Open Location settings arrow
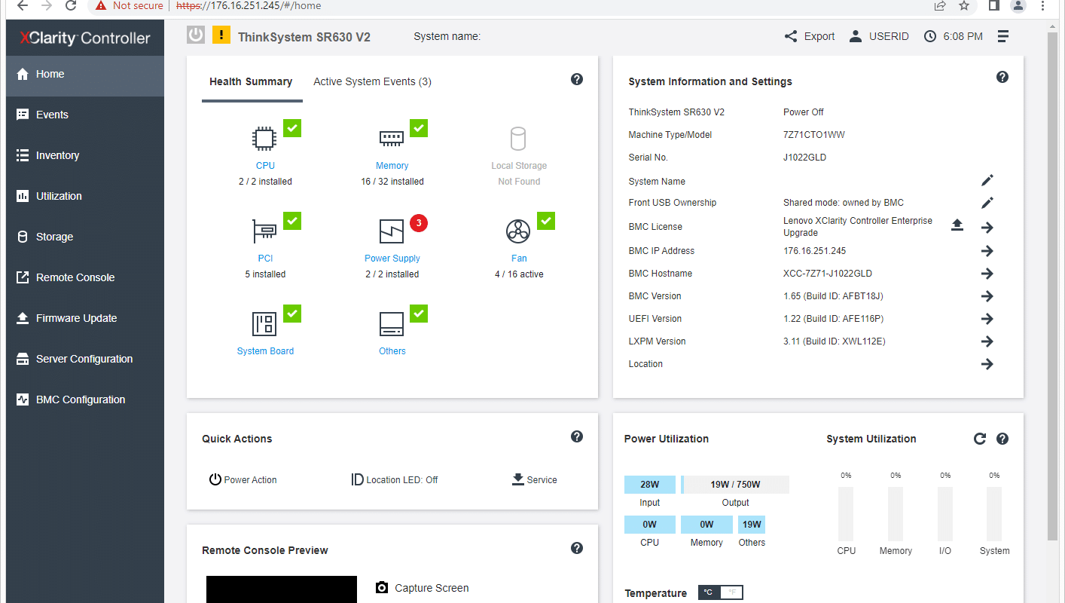 (987, 364)
